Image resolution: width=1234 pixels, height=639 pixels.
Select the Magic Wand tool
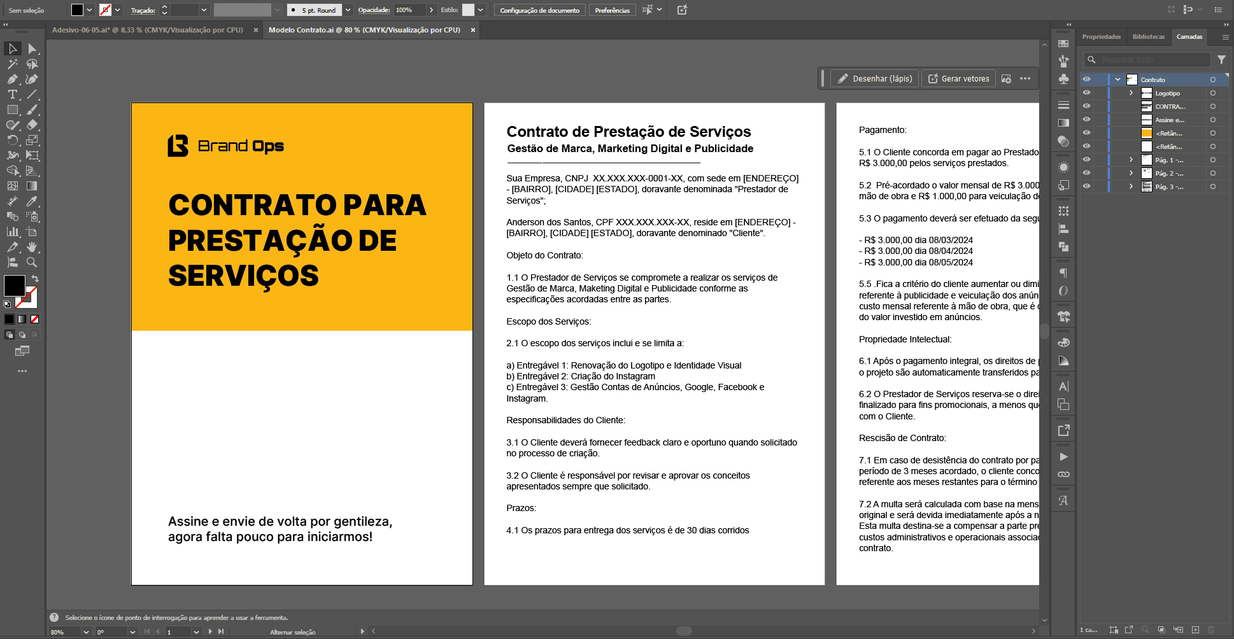pos(13,64)
